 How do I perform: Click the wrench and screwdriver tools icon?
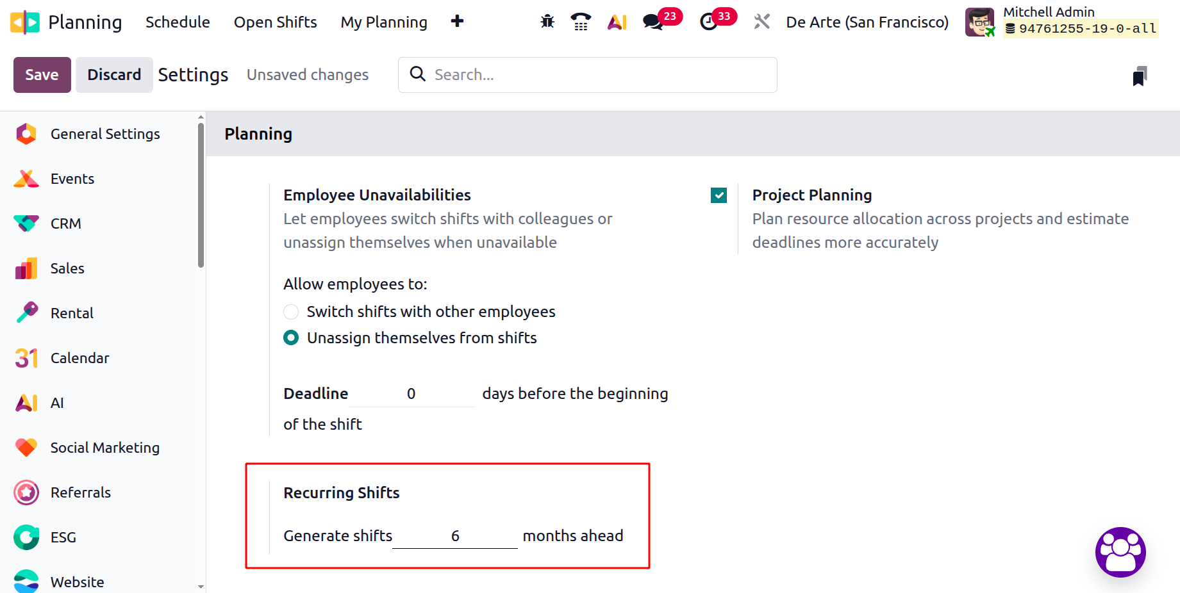(761, 22)
